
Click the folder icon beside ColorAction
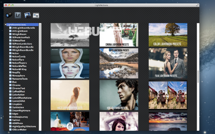tap(10, 95)
